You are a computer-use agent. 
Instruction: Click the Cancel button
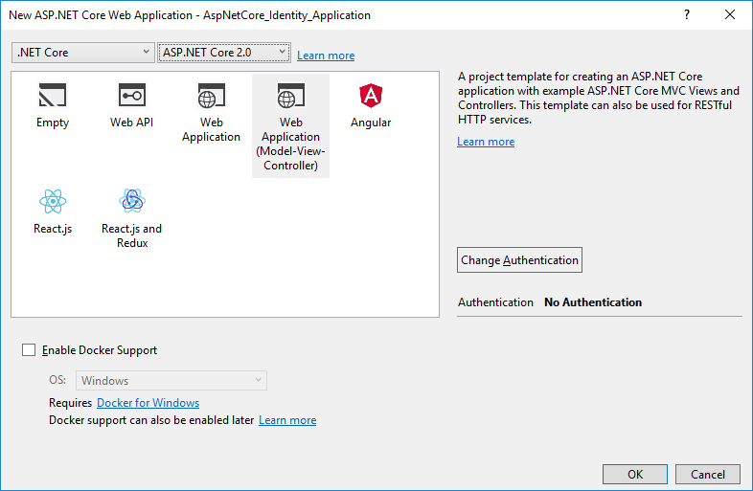pyautogui.click(x=708, y=475)
